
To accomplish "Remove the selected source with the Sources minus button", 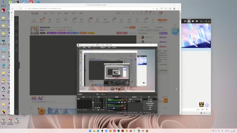I will 96,110.
